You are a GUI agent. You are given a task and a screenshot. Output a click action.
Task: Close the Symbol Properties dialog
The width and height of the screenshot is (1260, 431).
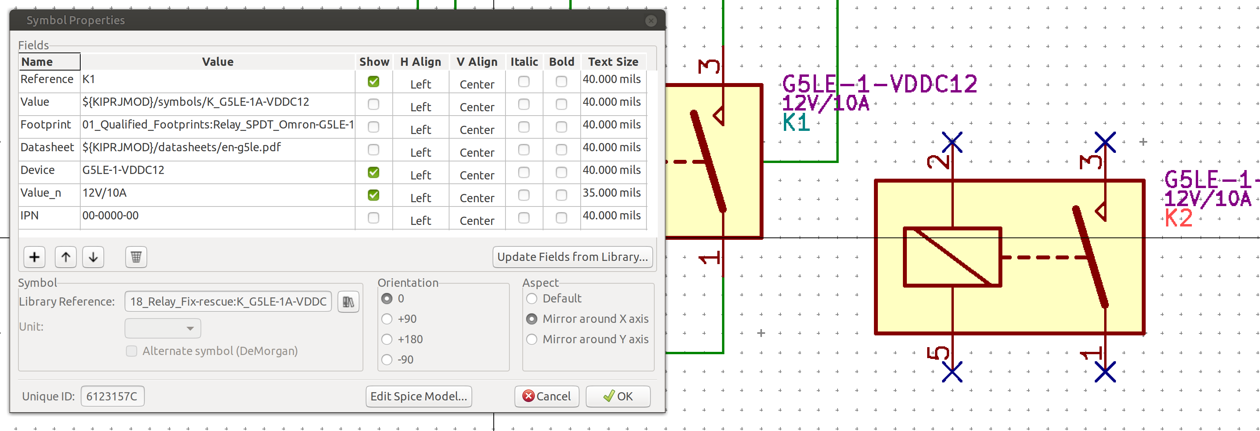(x=650, y=20)
